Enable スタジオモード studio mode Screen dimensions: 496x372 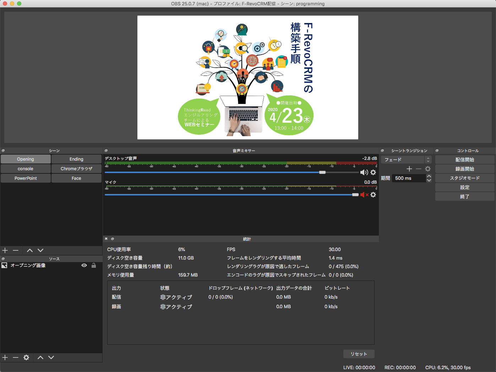click(465, 178)
